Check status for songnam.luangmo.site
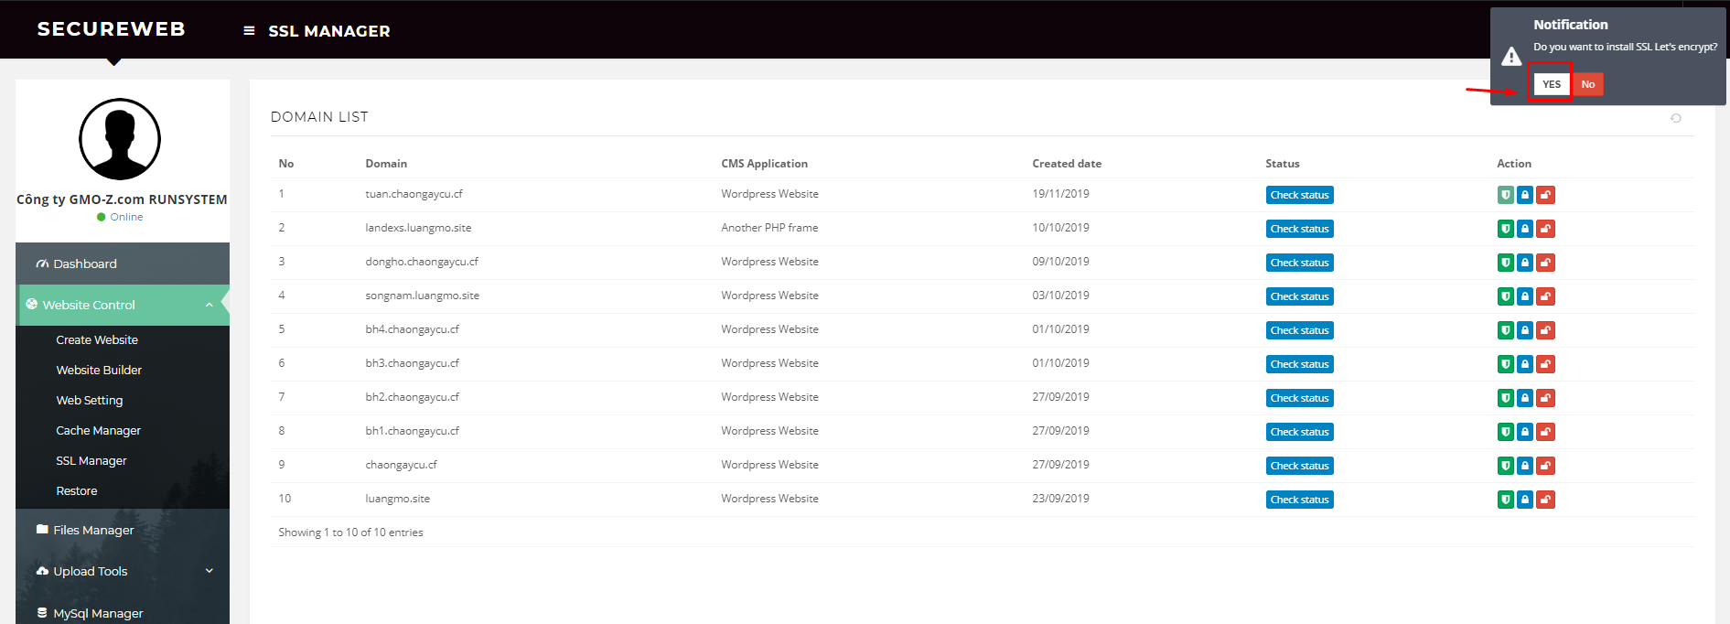Viewport: 1730px width, 624px height. tap(1299, 296)
